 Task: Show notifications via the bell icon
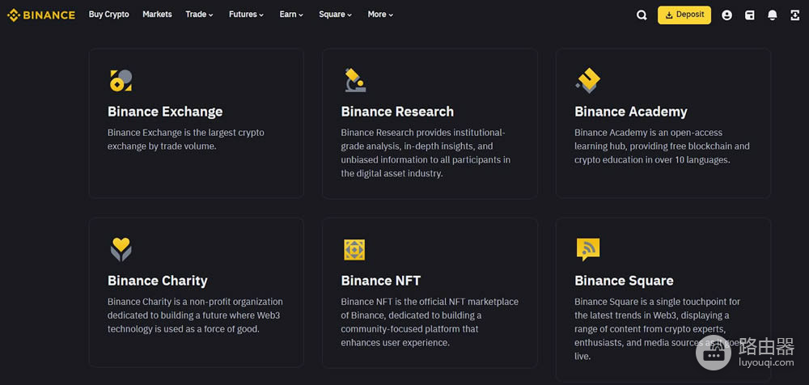coord(773,15)
